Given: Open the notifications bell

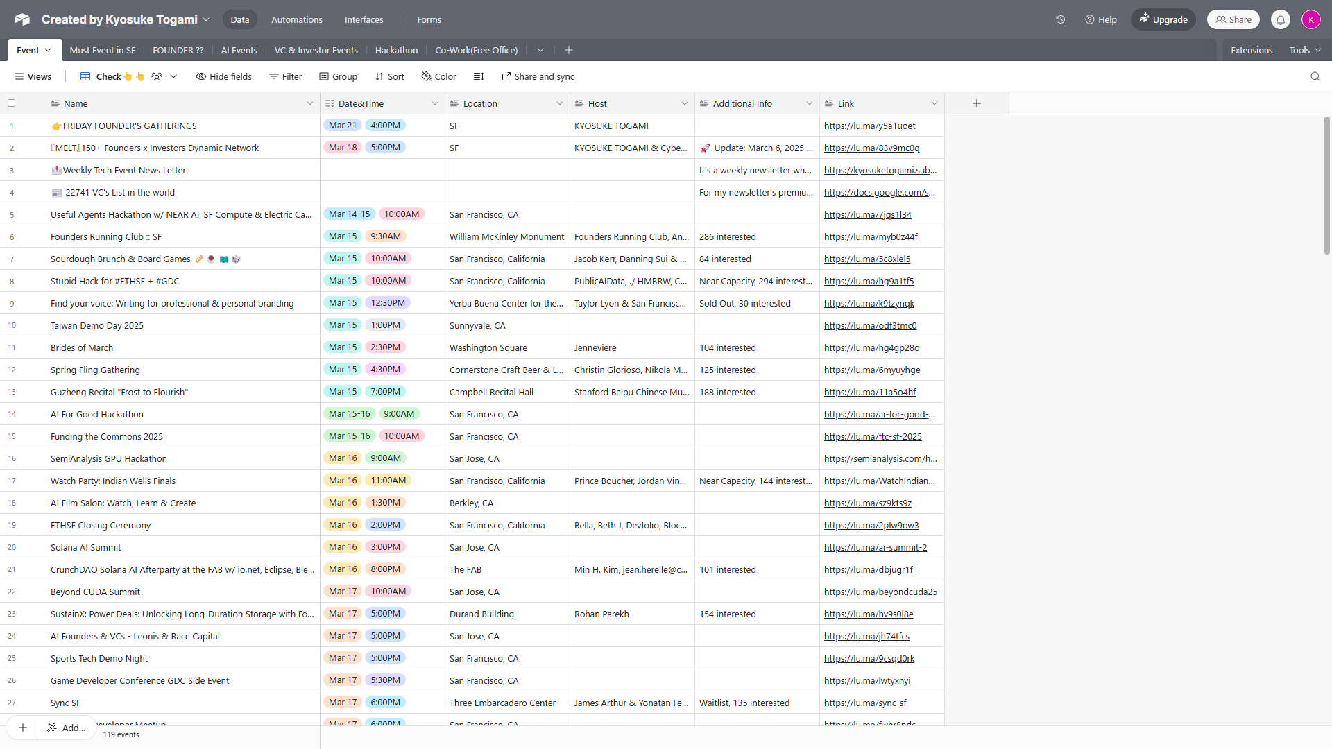Looking at the screenshot, I should coord(1281,19).
